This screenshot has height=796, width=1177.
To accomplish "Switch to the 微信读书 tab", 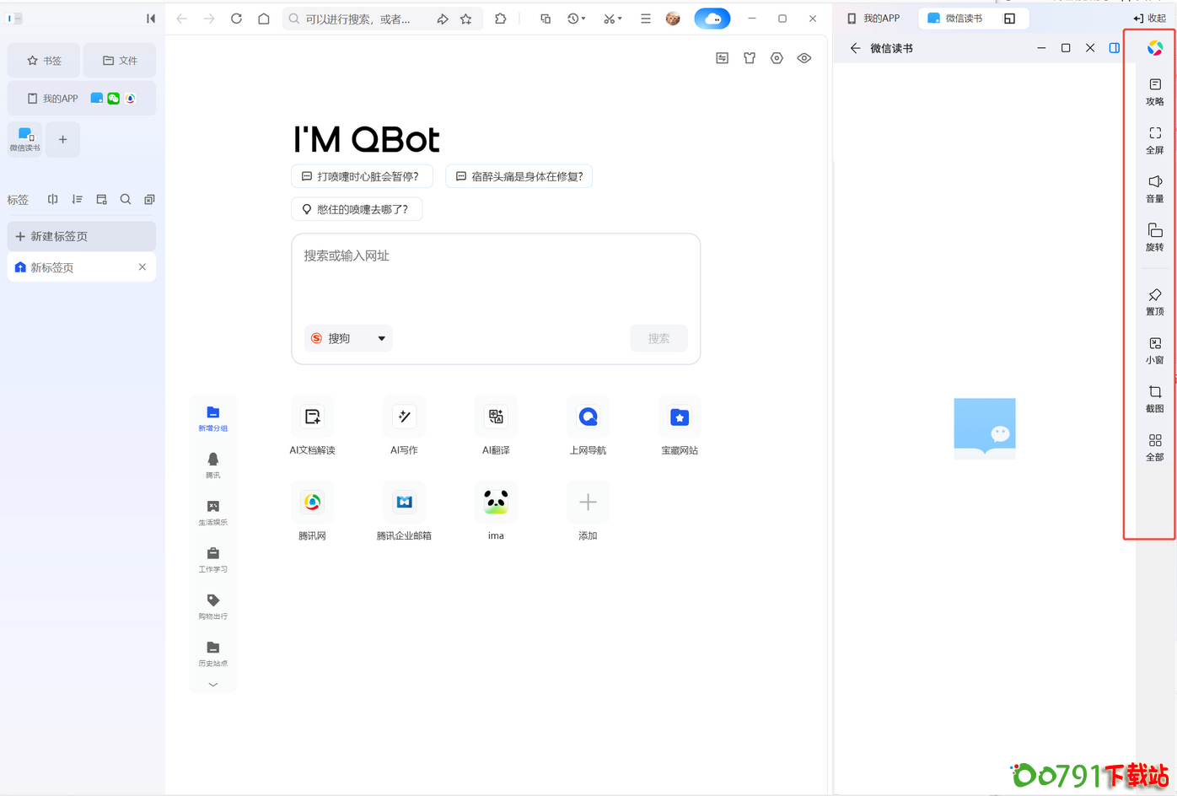I will click(x=955, y=19).
